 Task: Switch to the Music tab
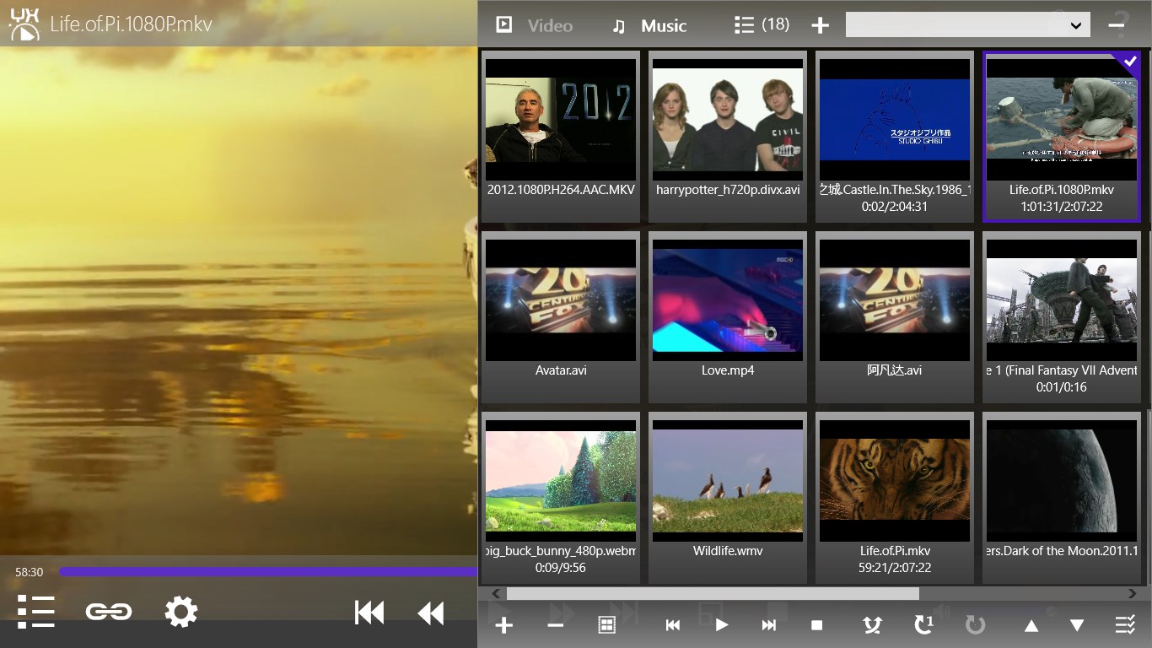(x=649, y=25)
